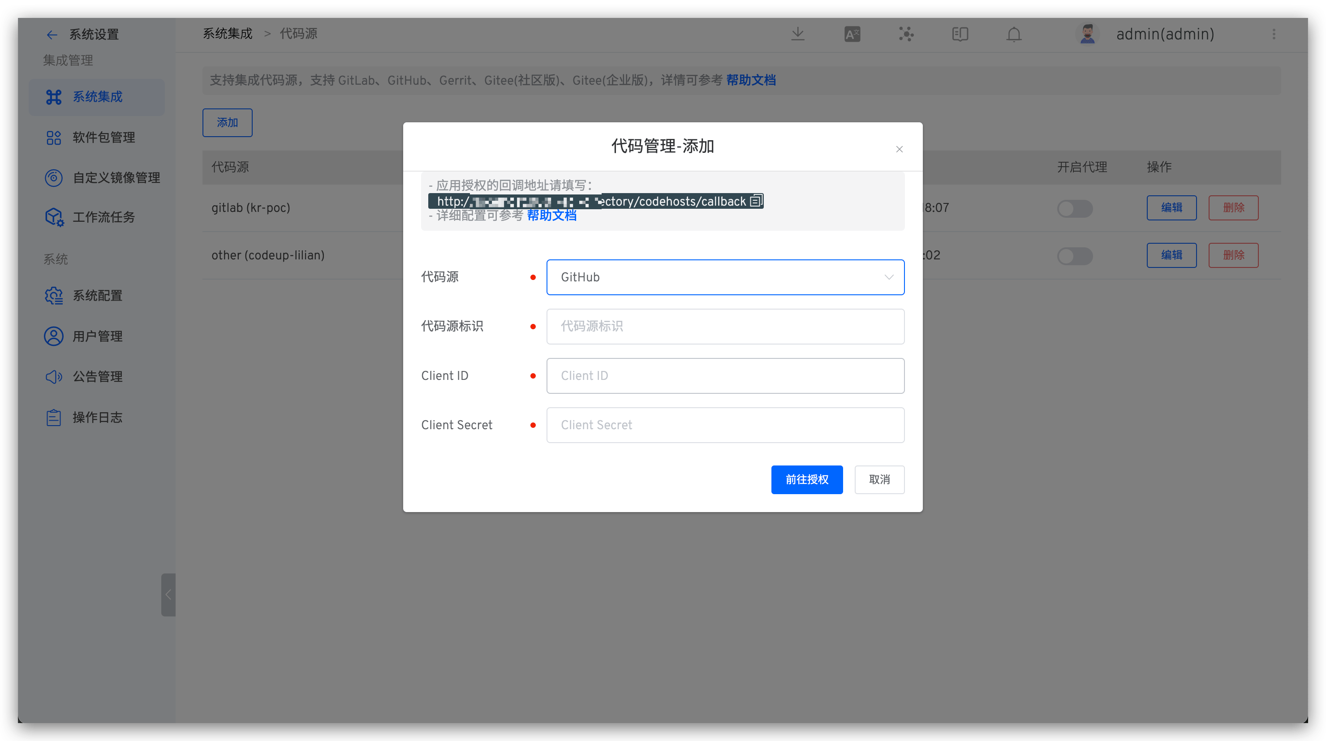The height and width of the screenshot is (741, 1326).
Task: Open the documentation book icon
Action: point(960,34)
